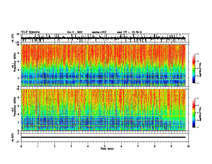
Task: Click the ch.1 spectrogram plot
Action: tap(103, 65)
